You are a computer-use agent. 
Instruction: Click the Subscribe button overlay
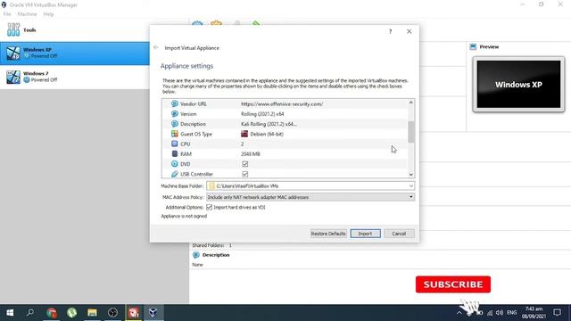point(453,284)
